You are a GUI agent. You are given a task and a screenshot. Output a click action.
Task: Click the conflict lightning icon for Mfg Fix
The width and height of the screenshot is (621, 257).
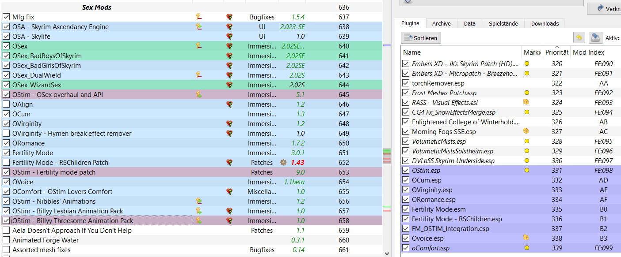(199, 17)
